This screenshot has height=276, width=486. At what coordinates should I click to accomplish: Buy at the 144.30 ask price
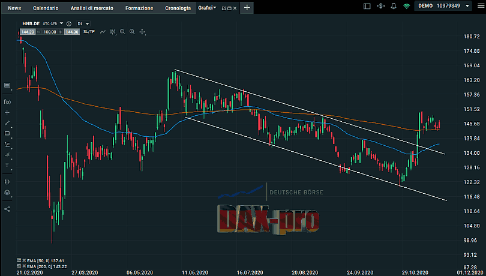tap(72, 32)
